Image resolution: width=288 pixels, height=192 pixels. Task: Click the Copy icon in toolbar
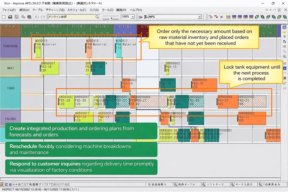pos(24,17)
